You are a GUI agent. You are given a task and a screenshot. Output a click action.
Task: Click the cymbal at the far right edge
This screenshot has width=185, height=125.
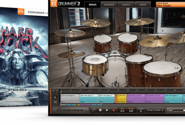pyautogui.click(x=177, y=37)
